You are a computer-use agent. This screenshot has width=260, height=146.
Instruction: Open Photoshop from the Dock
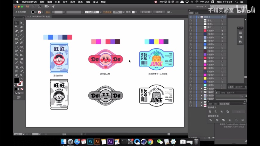[90, 142]
